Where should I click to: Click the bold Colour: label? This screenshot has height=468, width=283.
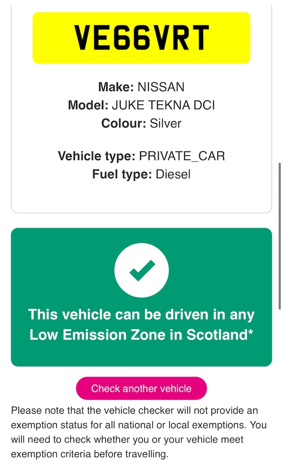(x=124, y=124)
